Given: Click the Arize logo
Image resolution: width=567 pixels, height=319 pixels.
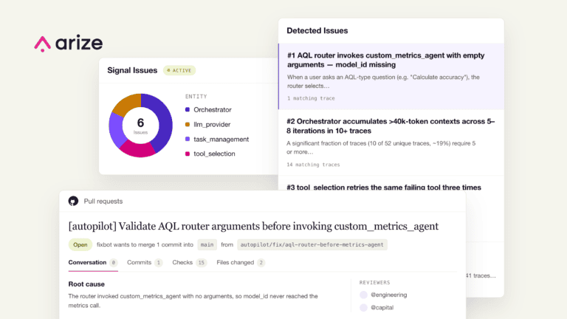Looking at the screenshot, I should coord(69,44).
